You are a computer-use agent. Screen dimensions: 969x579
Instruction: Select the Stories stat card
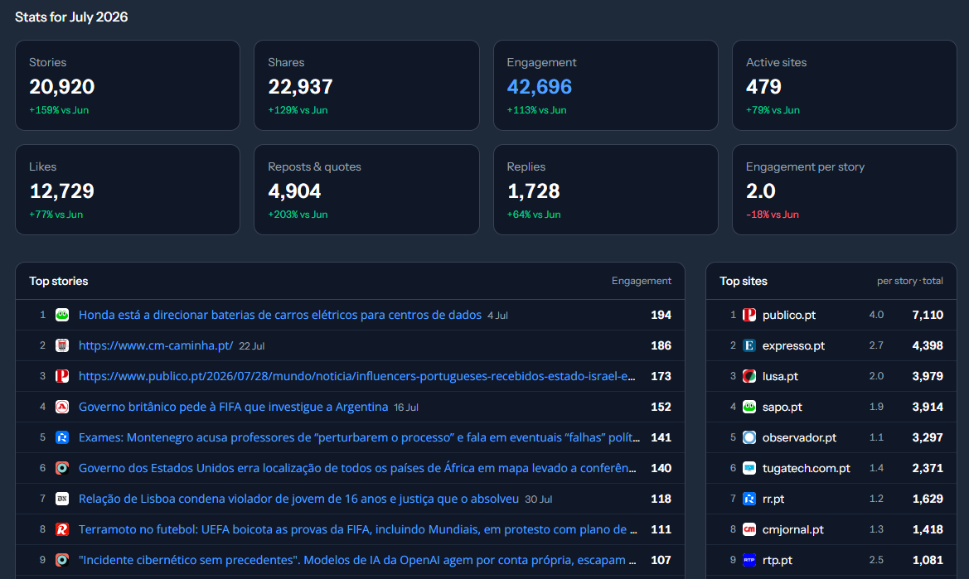click(x=128, y=85)
